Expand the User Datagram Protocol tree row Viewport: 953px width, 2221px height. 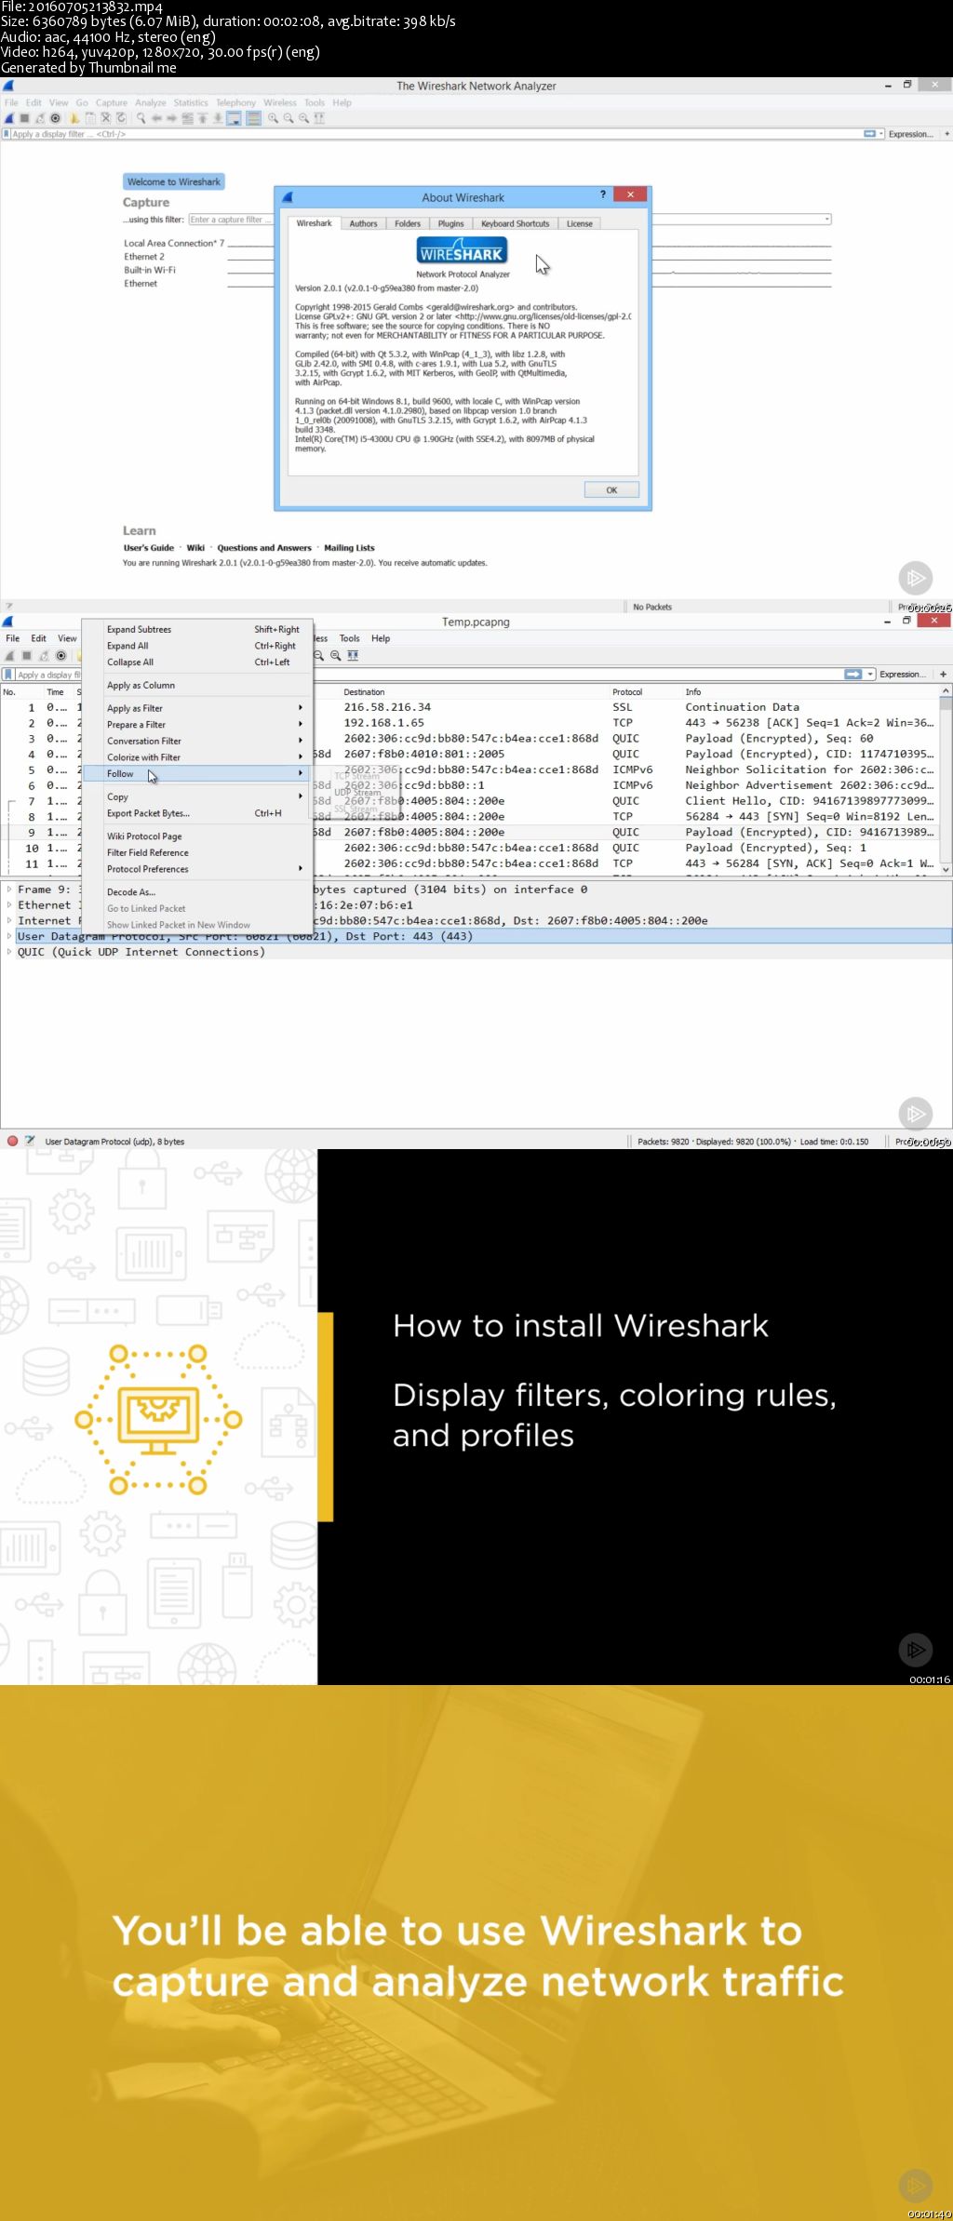point(9,936)
